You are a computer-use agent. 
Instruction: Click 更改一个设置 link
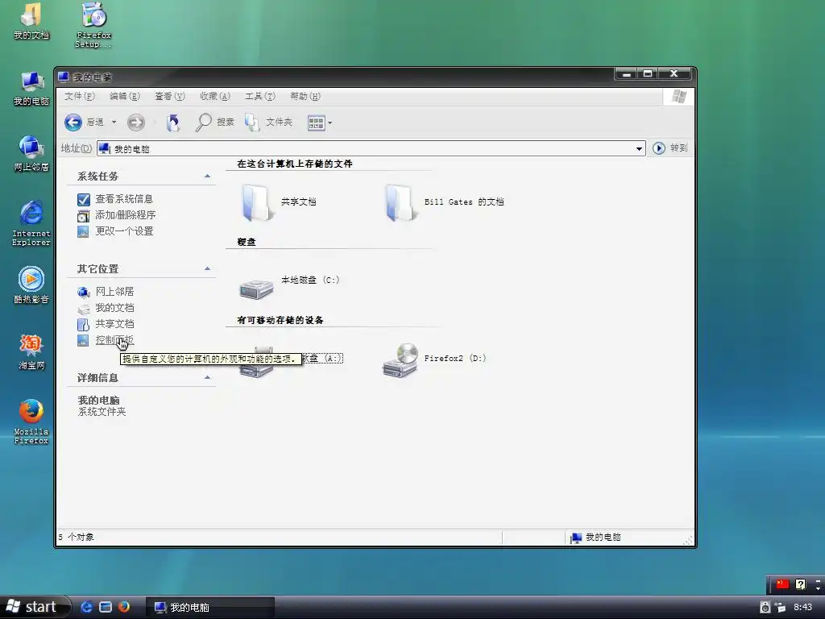click(124, 231)
